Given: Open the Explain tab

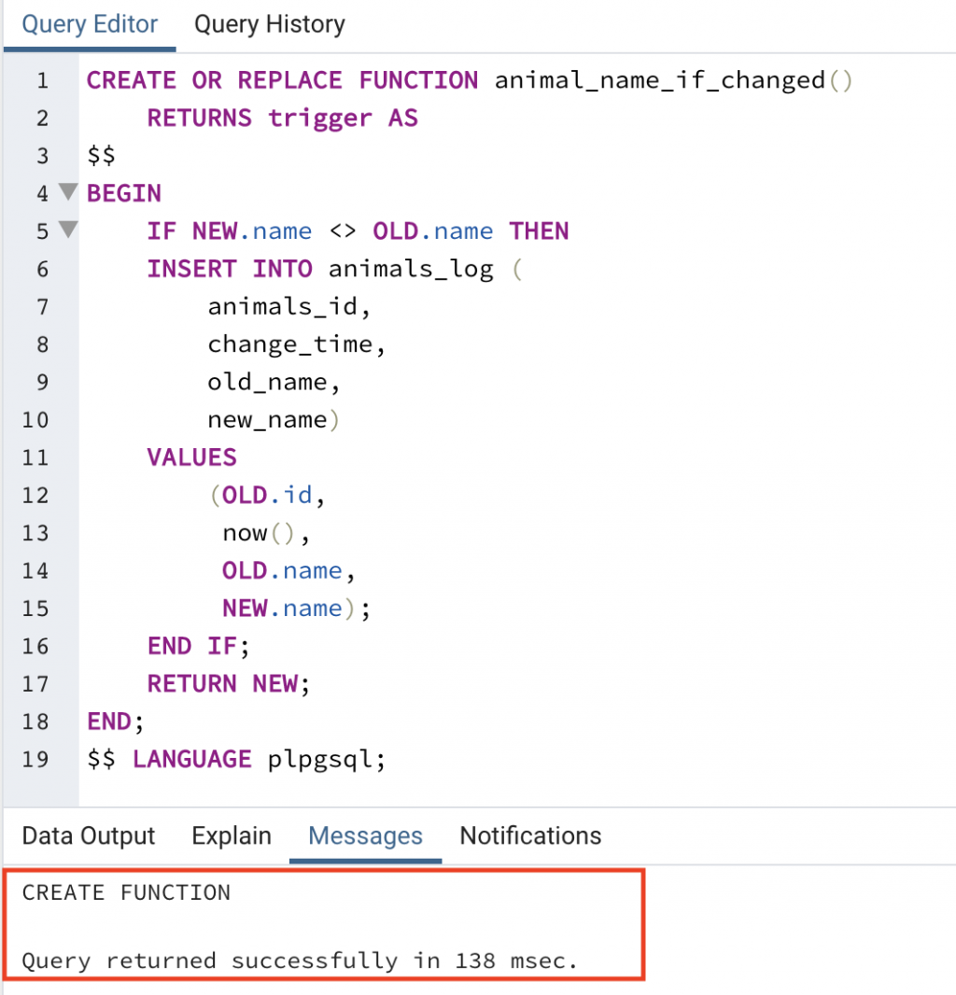Looking at the screenshot, I should [232, 835].
